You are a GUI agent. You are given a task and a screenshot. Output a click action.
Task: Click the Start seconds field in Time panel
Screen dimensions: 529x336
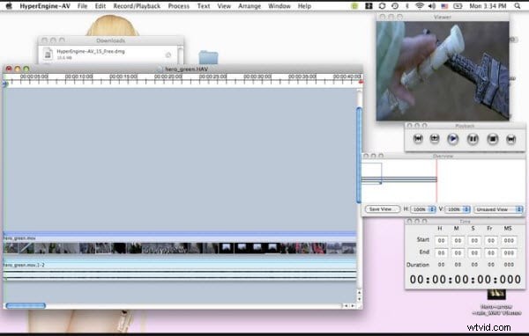(x=474, y=240)
